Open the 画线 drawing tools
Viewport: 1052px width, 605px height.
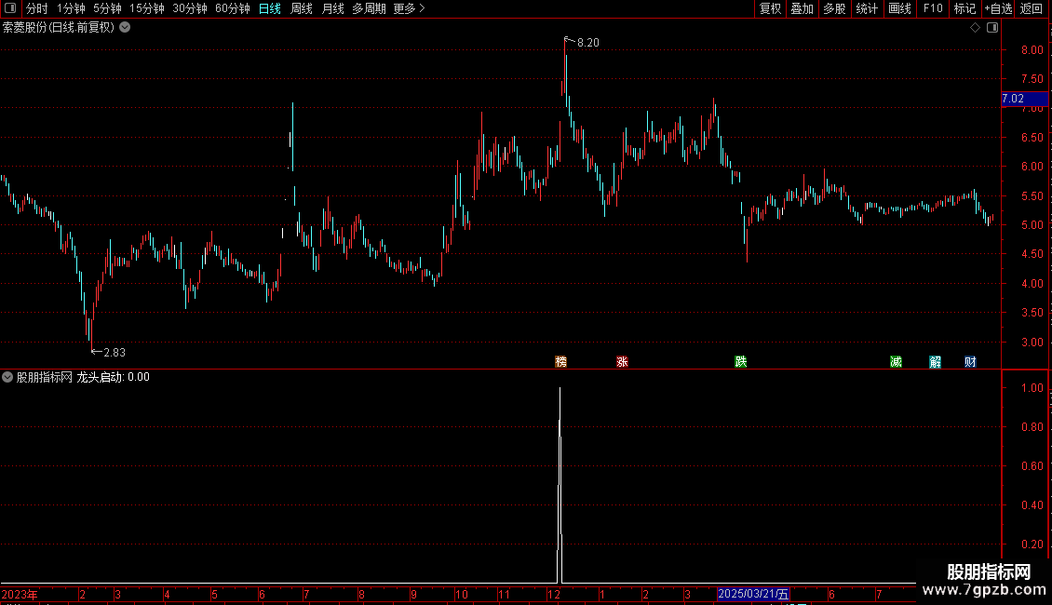click(899, 8)
